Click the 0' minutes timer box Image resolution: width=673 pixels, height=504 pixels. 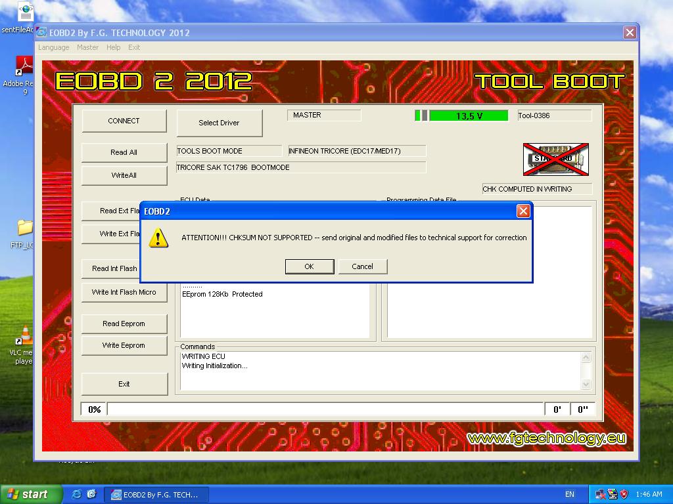[x=557, y=409]
